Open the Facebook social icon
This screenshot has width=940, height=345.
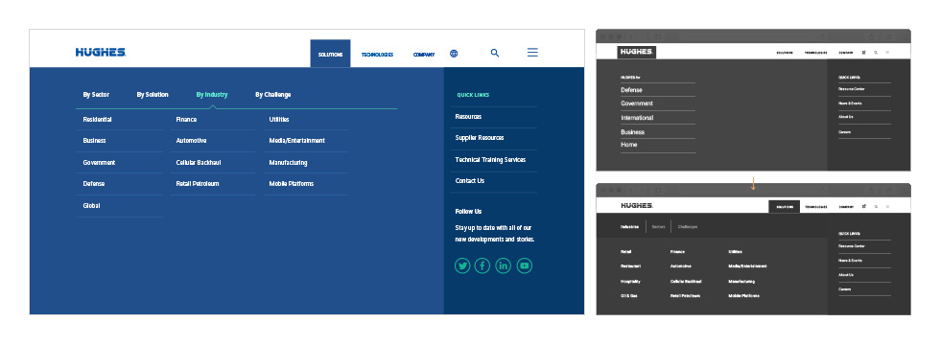click(x=482, y=266)
